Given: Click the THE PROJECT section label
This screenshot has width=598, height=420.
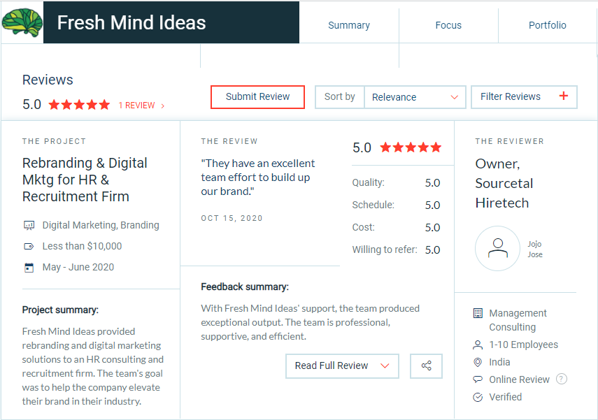Looking at the screenshot, I should coord(54,141).
